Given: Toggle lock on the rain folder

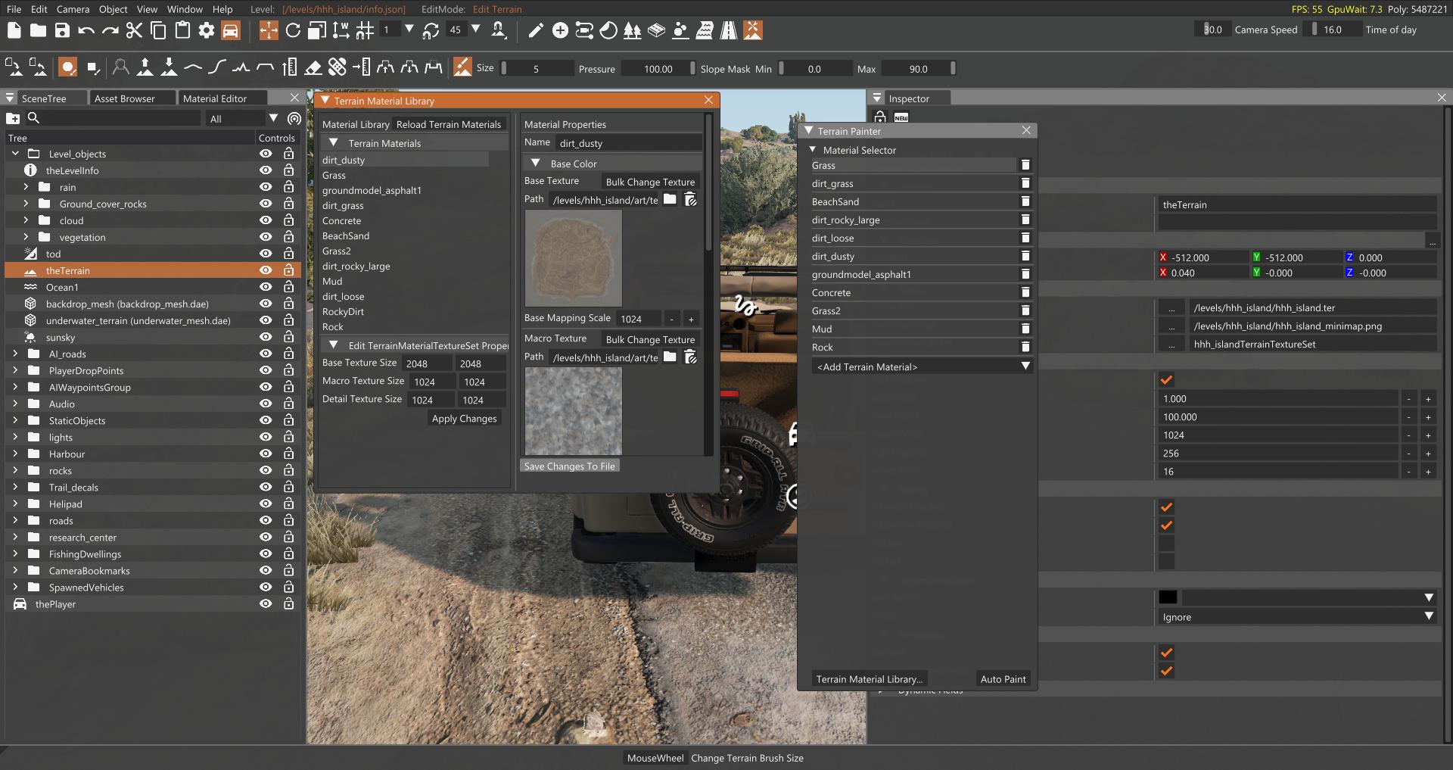Looking at the screenshot, I should point(288,187).
